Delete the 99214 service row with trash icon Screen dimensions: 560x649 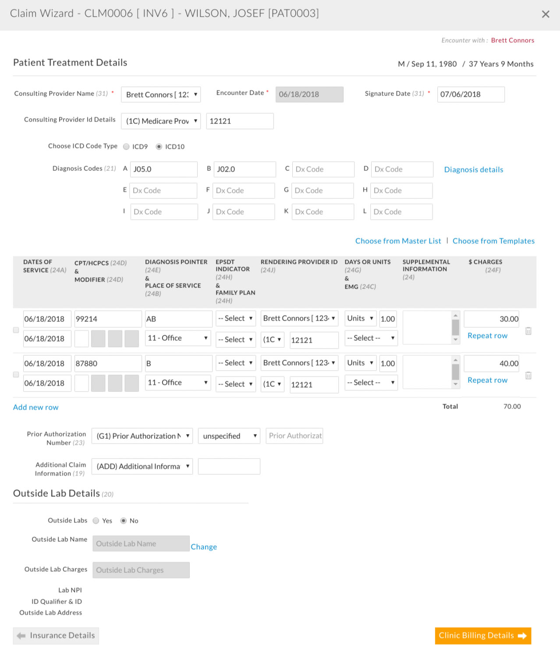(x=528, y=331)
